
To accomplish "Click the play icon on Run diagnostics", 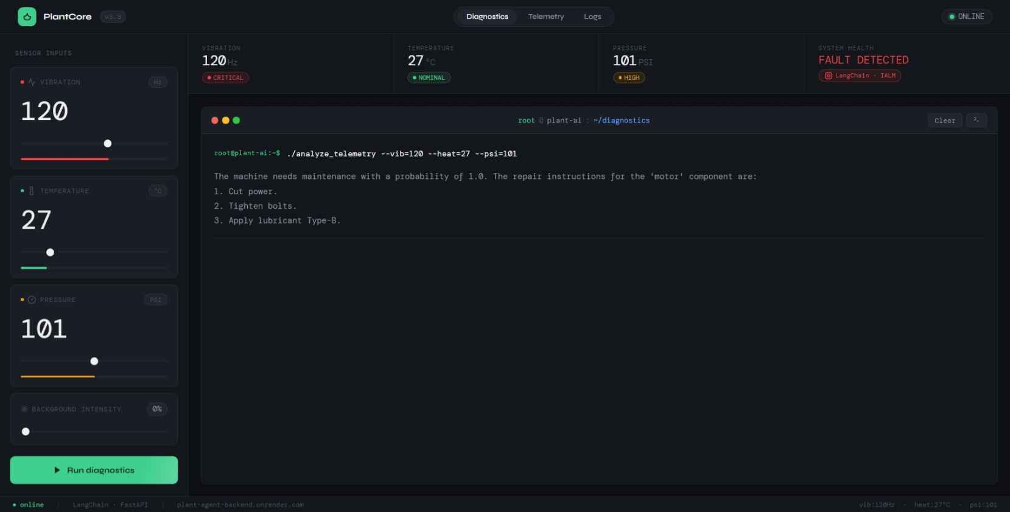I will [x=57, y=470].
